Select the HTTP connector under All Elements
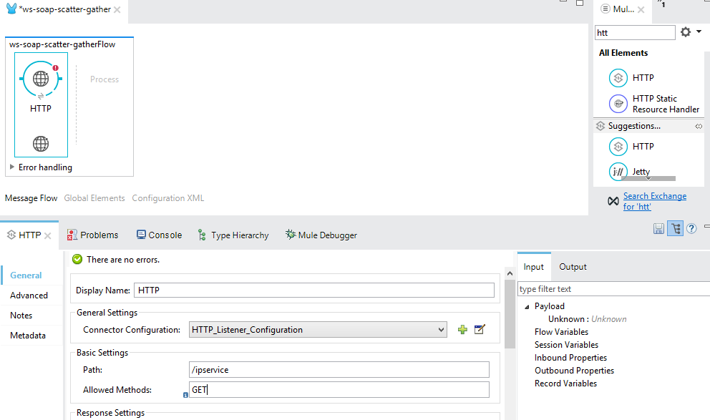Screen dimensions: 710x420 tap(632, 78)
